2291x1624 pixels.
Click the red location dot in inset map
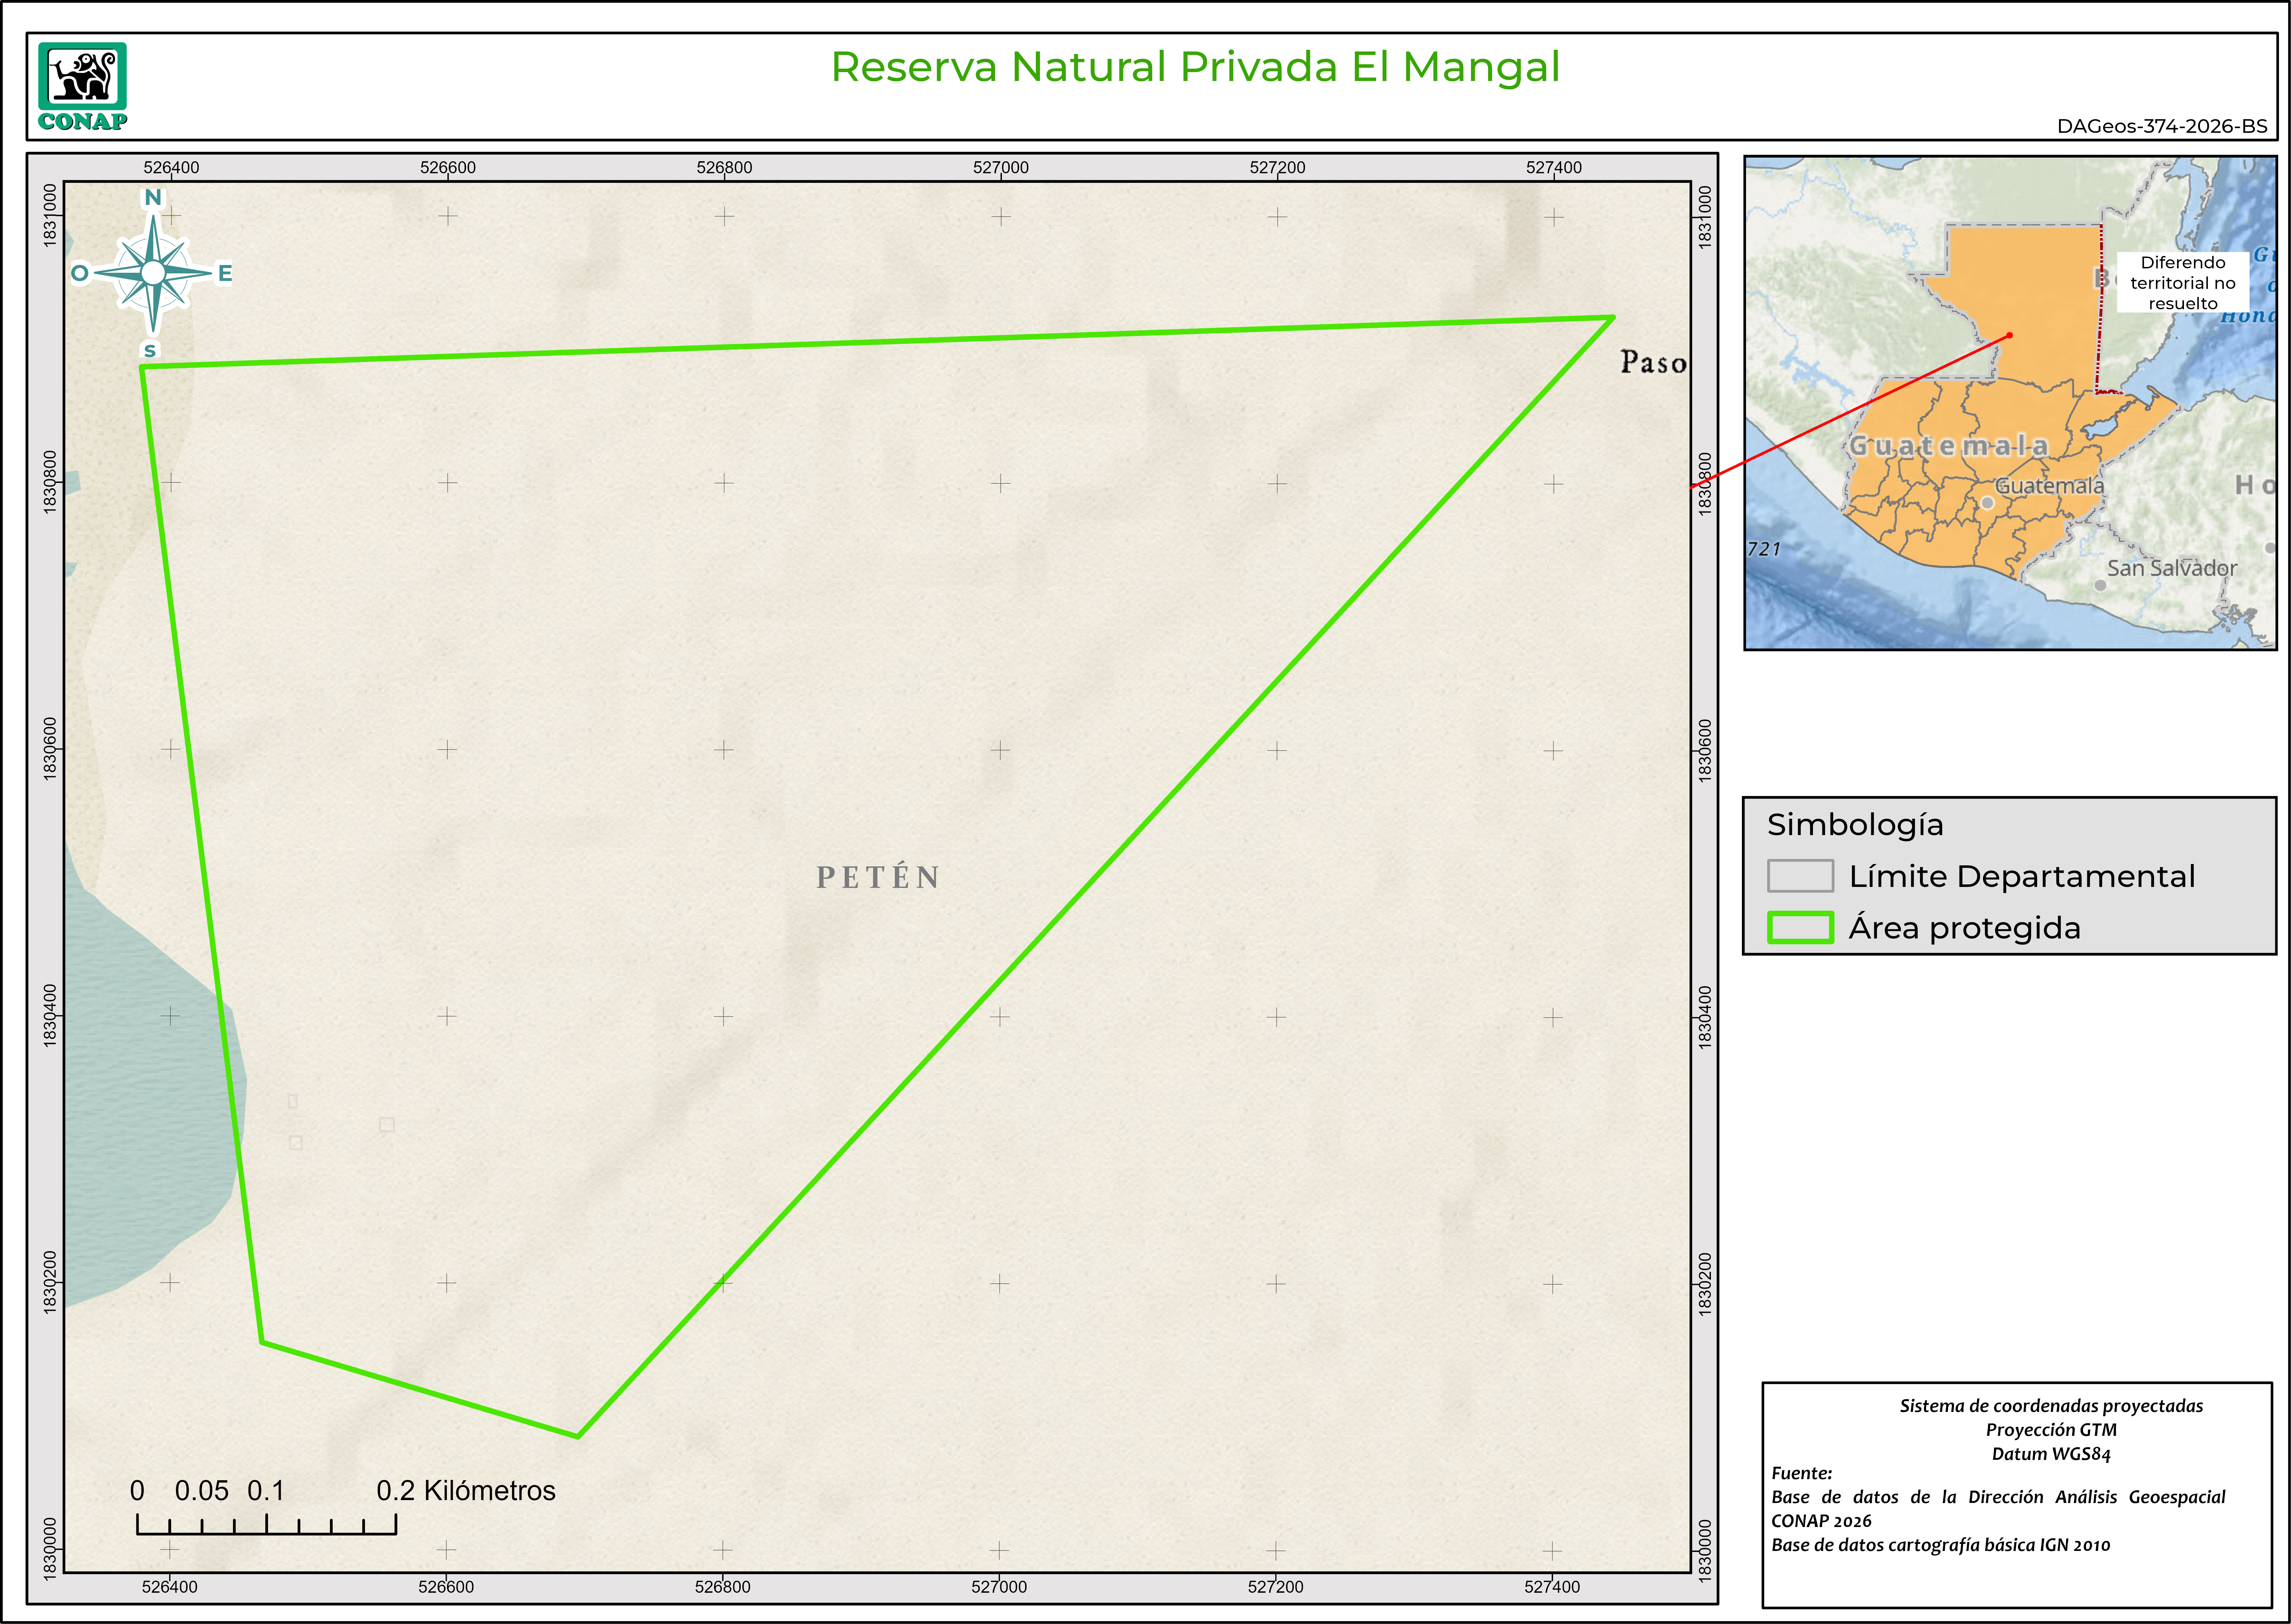coord(2009,335)
